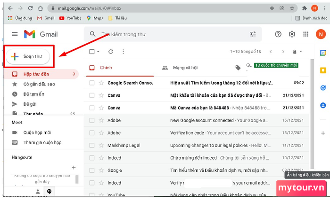330x201 pixels.
Task: Bookmark this page with the star icon
Action: [x=292, y=8]
